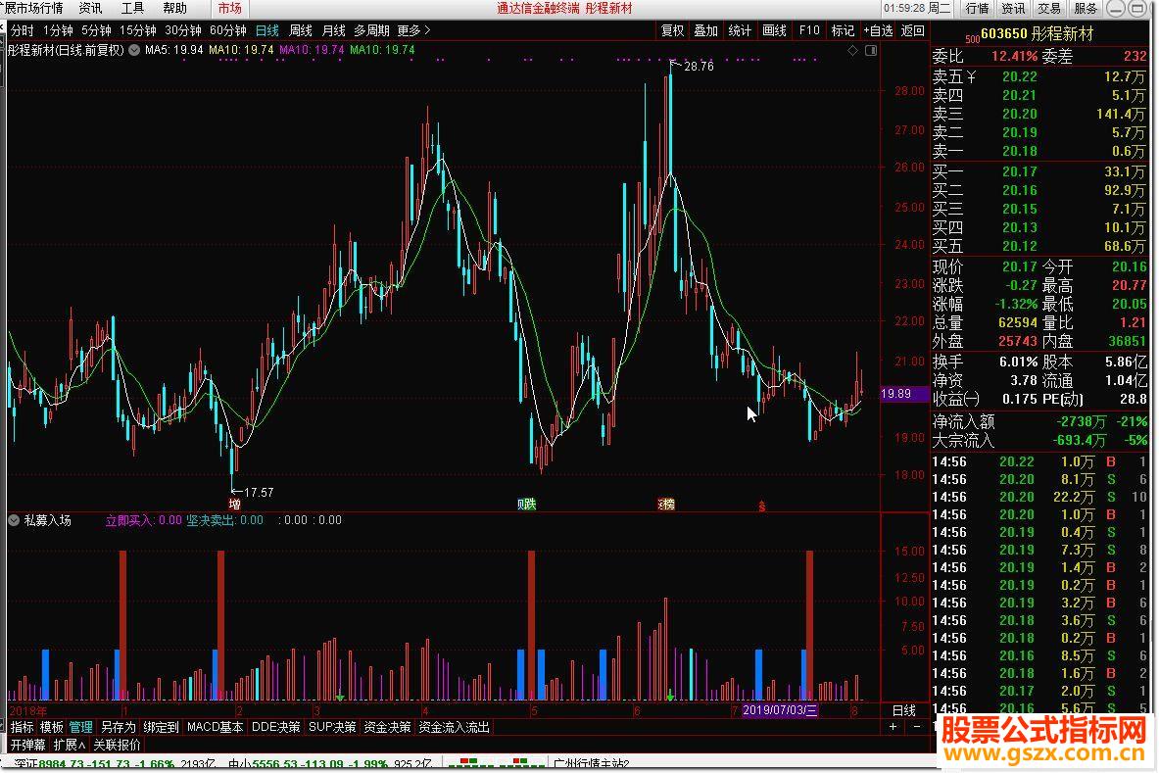Click the minus zoom-out button
The image size is (1159, 773).
tap(917, 726)
